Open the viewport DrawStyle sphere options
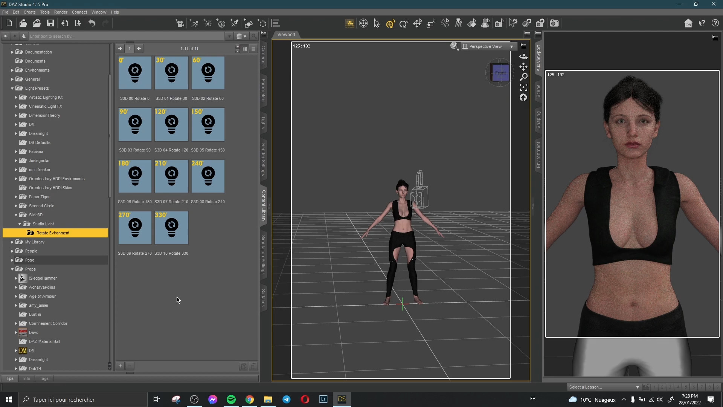The height and width of the screenshot is (407, 723). pyautogui.click(x=455, y=46)
